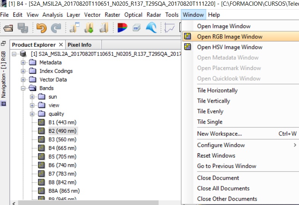Open the Tools menu
This screenshot has height=205, width=299.
click(172, 15)
